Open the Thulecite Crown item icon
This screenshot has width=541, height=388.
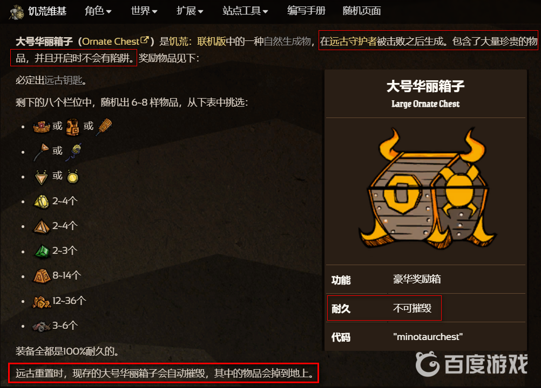(42, 127)
